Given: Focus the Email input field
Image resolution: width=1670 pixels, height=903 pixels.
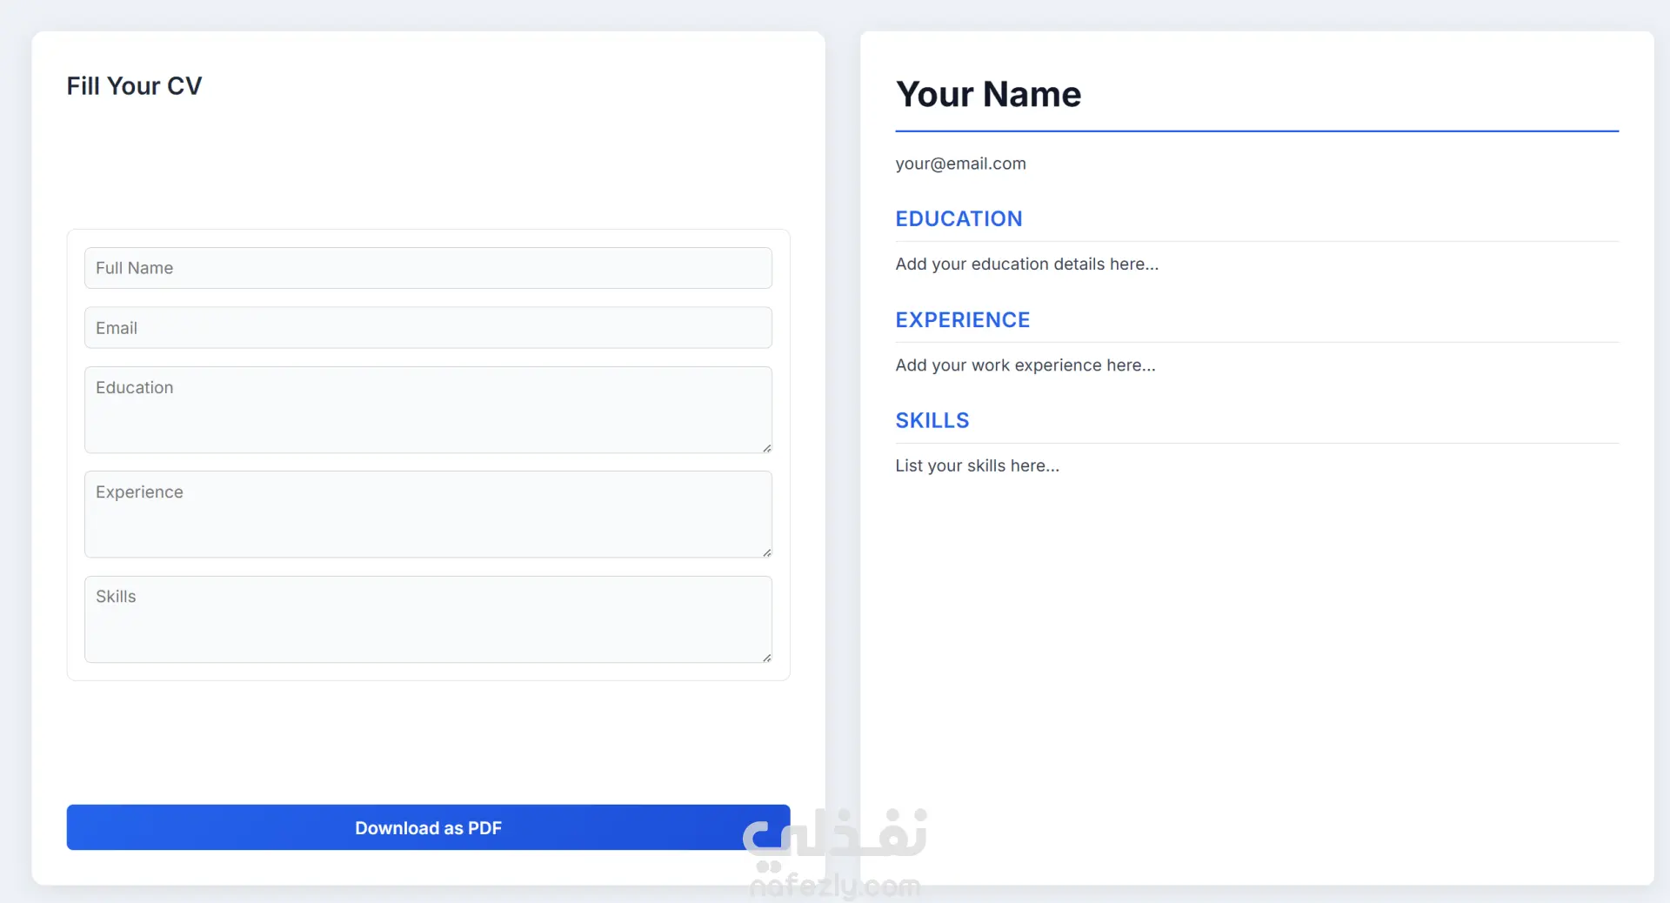Looking at the screenshot, I should pos(428,328).
